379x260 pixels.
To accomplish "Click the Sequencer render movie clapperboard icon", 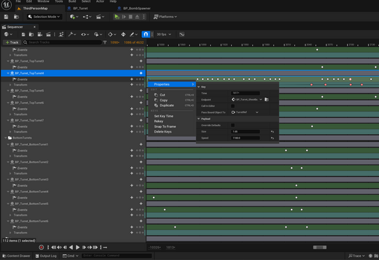I will (48, 34).
